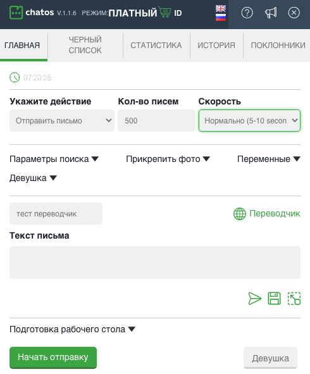The image size is (310, 374).
Task: Save letter with floppy disk icon
Action: click(274, 299)
